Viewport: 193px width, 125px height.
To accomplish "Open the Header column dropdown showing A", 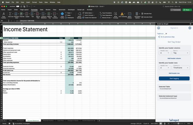I will pyautogui.click(x=165, y=53).
